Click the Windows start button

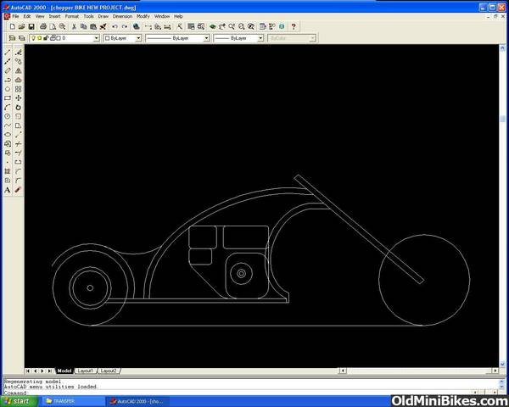(x=19, y=401)
